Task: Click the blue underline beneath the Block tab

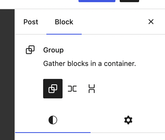Action: [x=64, y=34]
